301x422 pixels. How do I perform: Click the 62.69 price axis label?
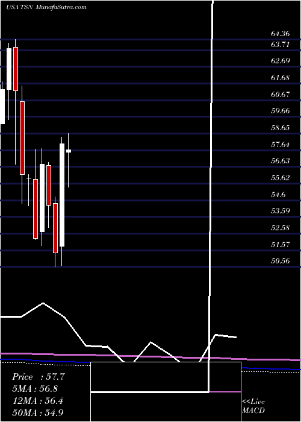tap(281, 61)
